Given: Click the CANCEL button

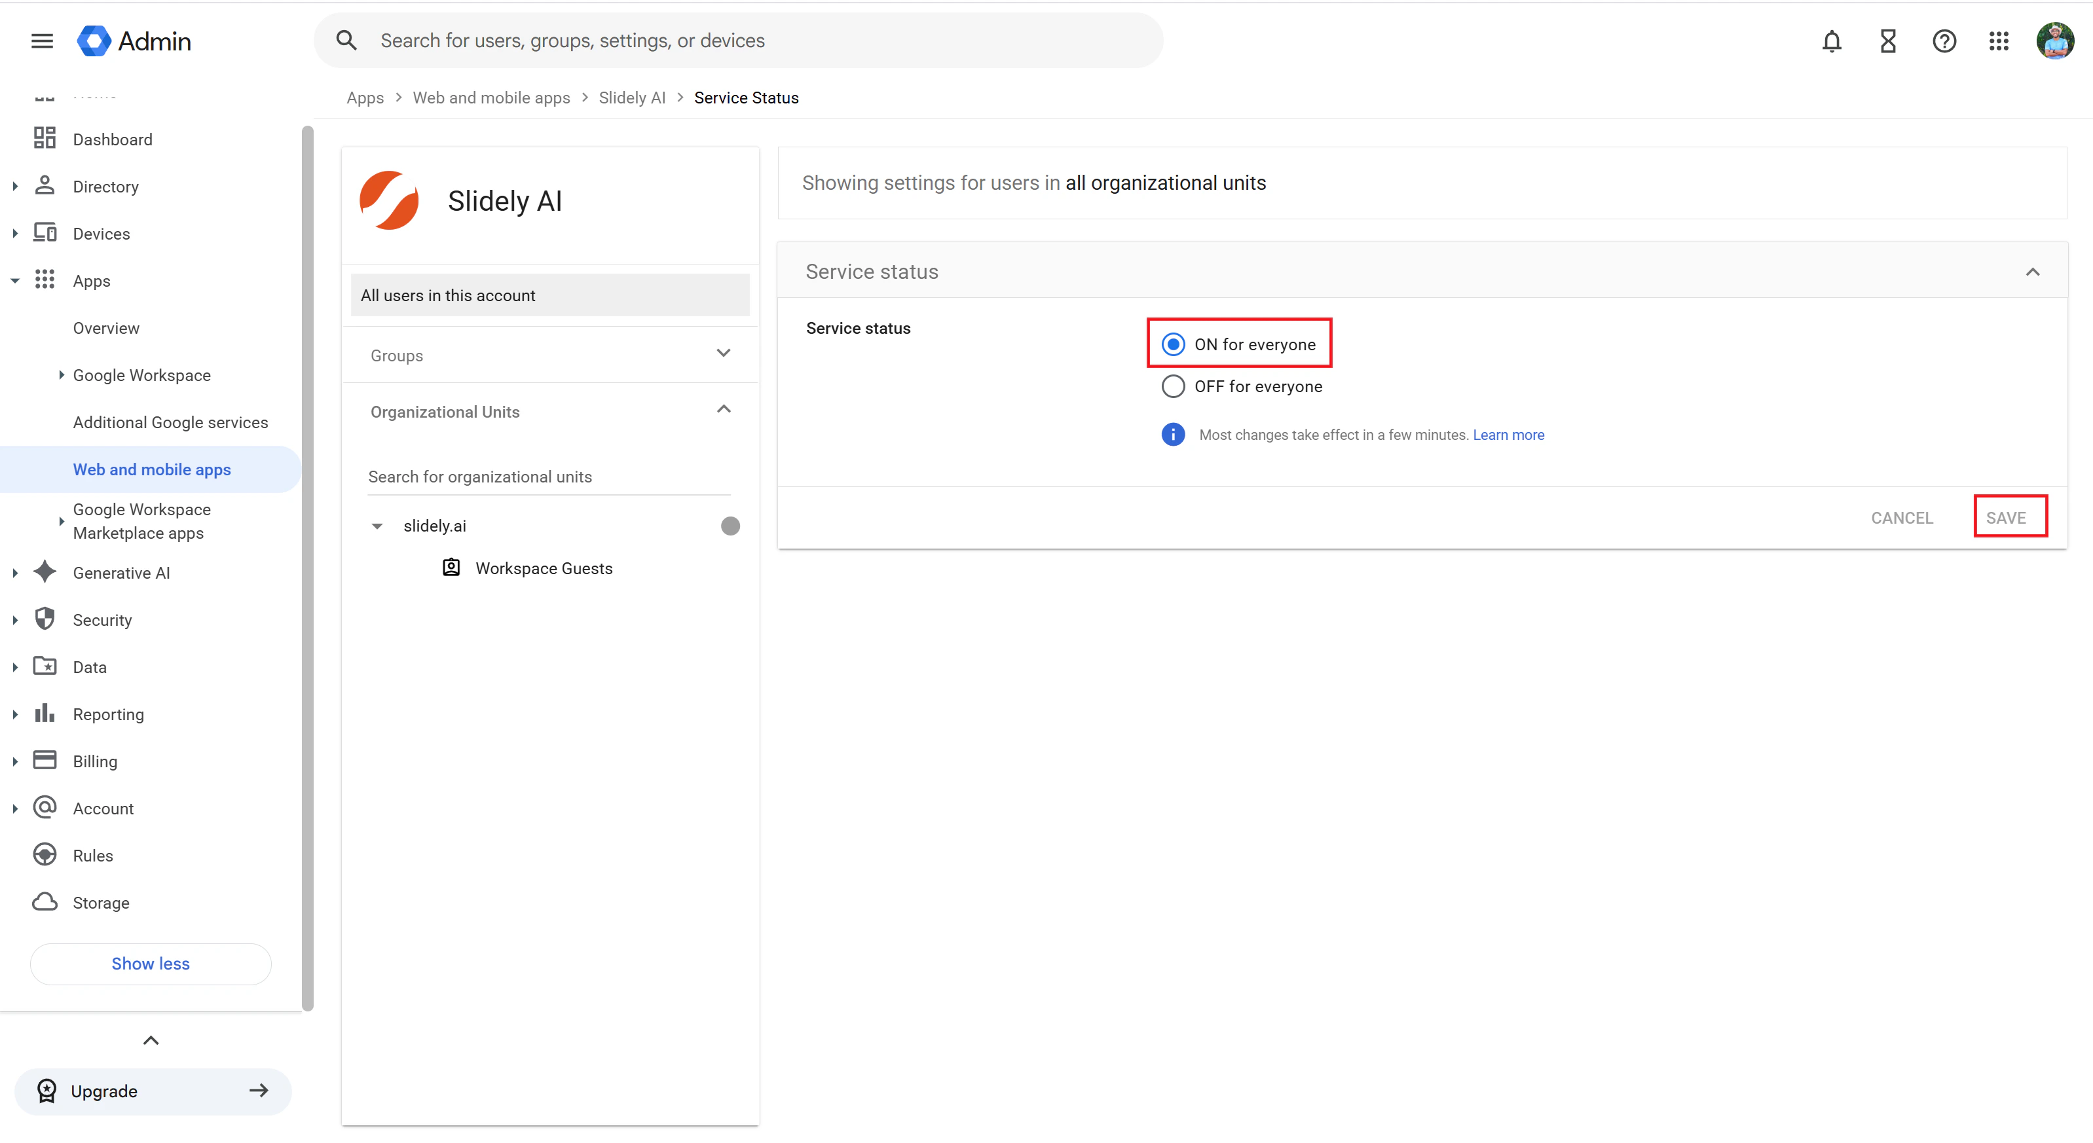Looking at the screenshot, I should pos(1901,517).
